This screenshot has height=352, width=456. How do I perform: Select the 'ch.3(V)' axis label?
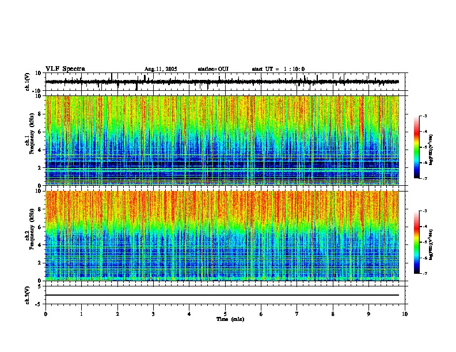tap(28, 296)
